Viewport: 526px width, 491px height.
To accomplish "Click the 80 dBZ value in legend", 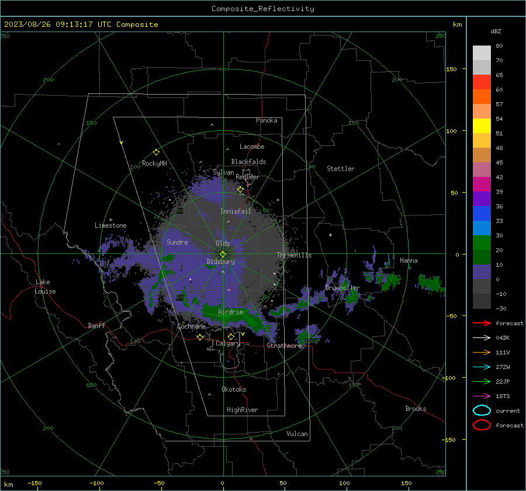I will click(x=499, y=46).
